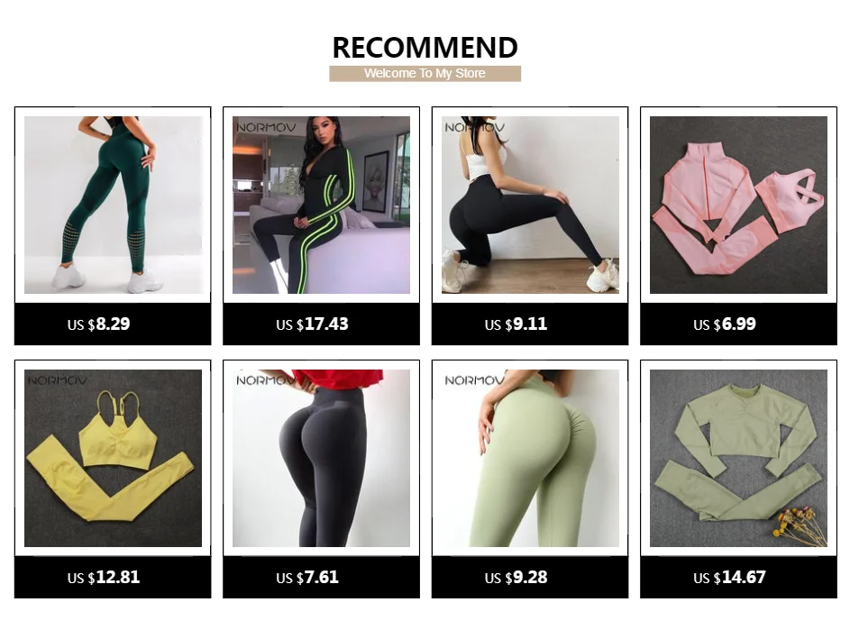Viewport: 850px width, 630px height.
Task: Open the dark gray leggings product image
Action: pyautogui.click(x=321, y=458)
